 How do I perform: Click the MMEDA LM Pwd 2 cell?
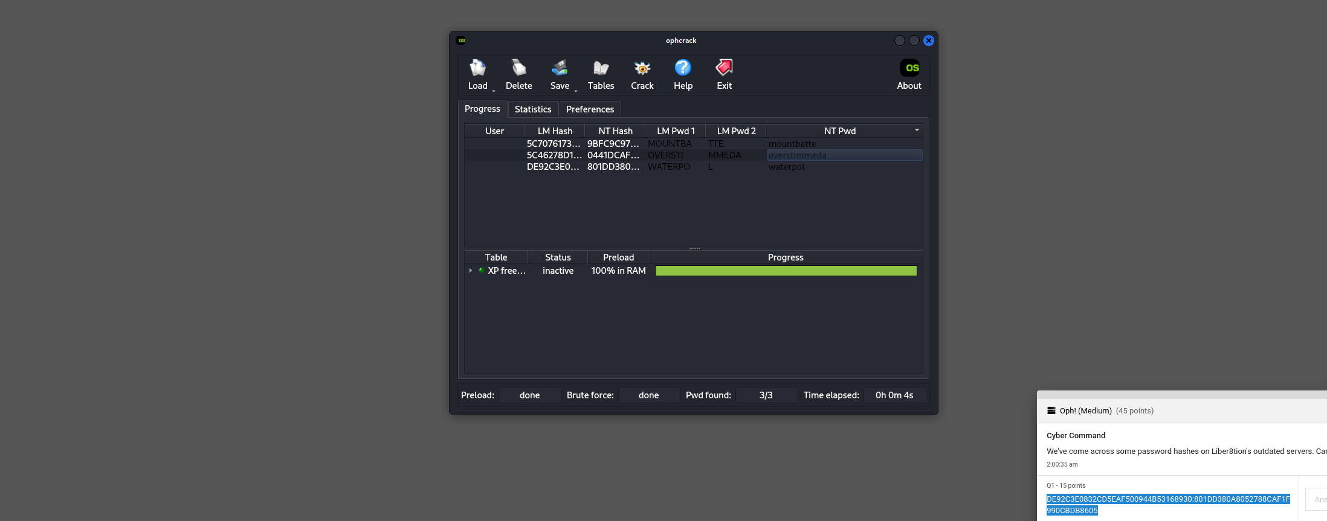[736, 155]
